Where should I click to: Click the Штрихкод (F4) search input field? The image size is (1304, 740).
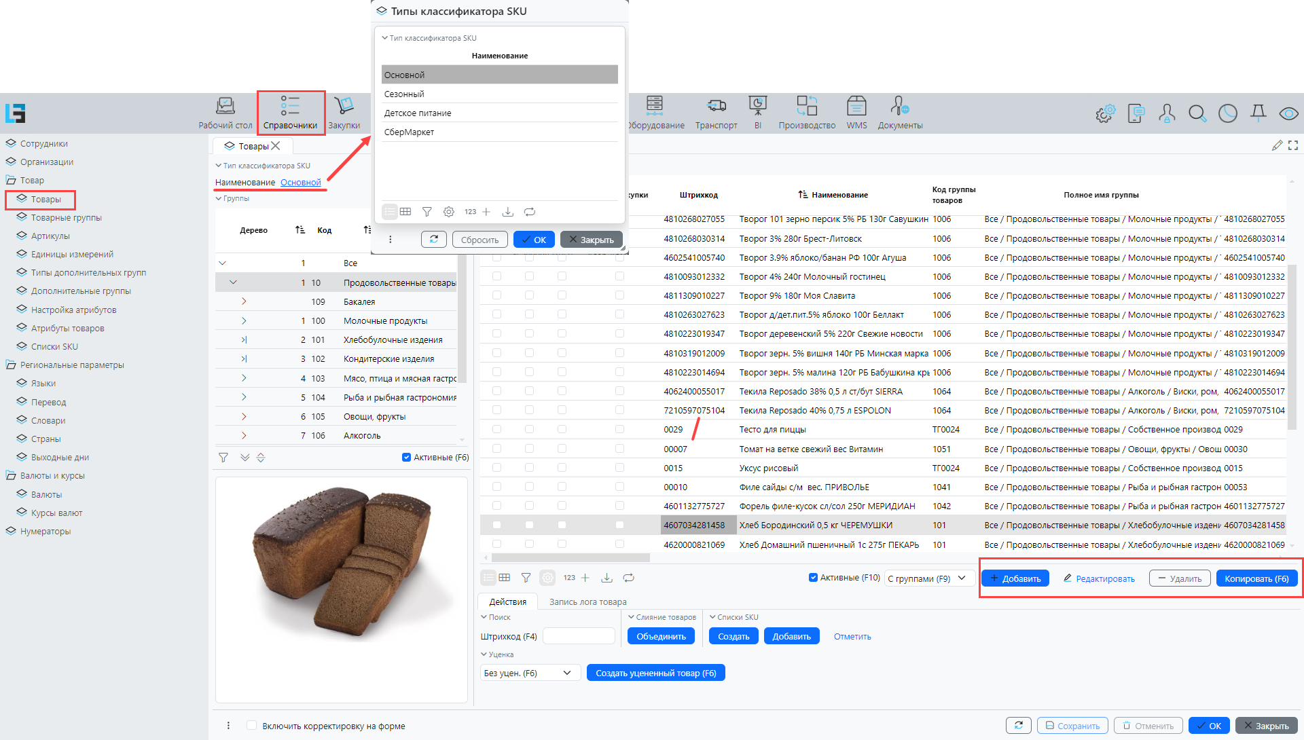pos(579,636)
